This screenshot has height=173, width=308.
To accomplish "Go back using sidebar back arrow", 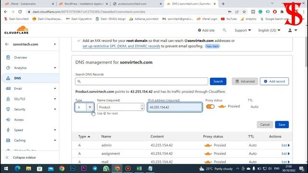I will [7, 44].
